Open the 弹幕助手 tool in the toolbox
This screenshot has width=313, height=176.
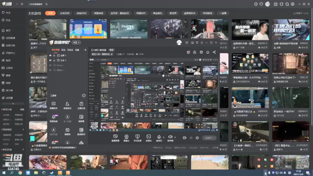tap(54, 106)
